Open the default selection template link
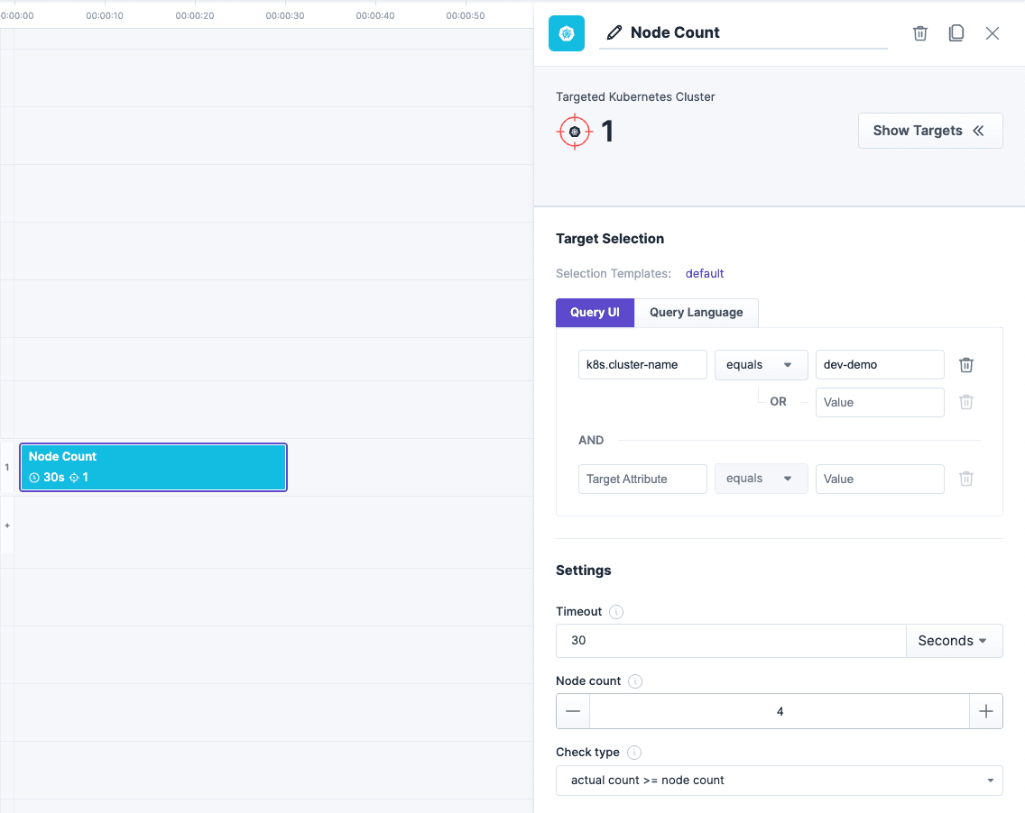 705,273
